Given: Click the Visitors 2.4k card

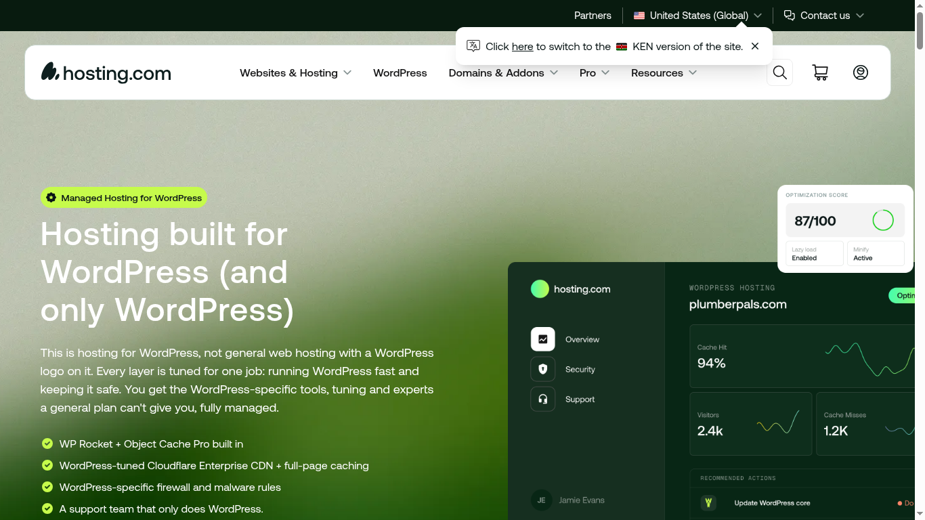Looking at the screenshot, I should click(x=751, y=424).
